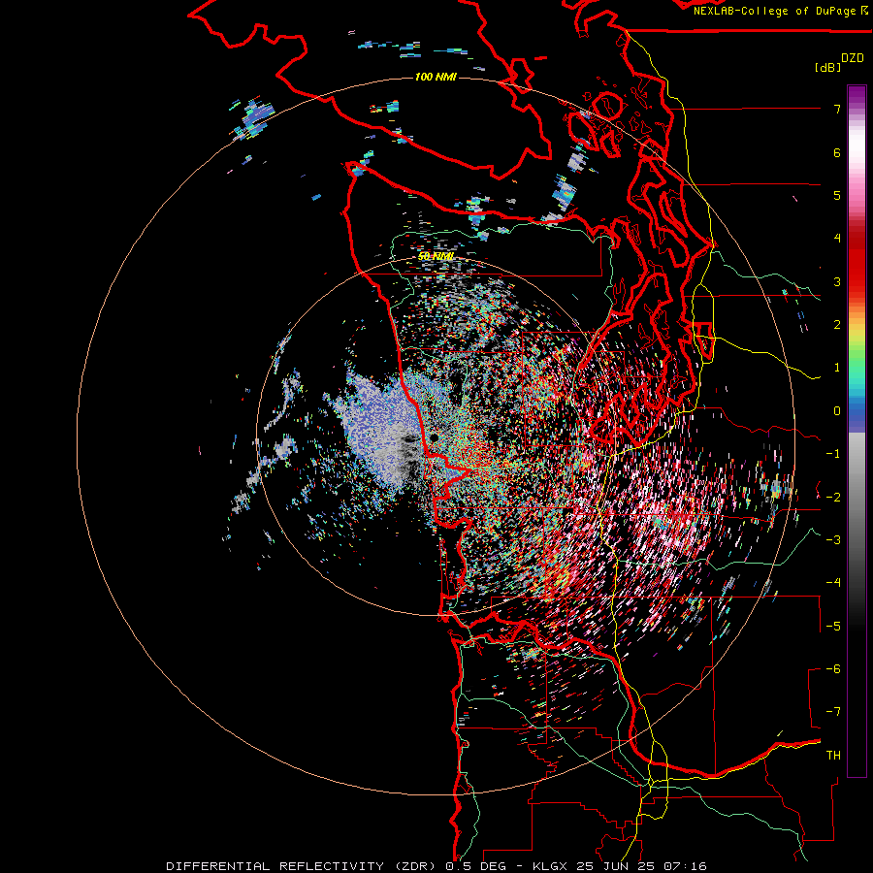Click the -4 value on color scale
This screenshot has height=873, width=873.
[x=833, y=583]
